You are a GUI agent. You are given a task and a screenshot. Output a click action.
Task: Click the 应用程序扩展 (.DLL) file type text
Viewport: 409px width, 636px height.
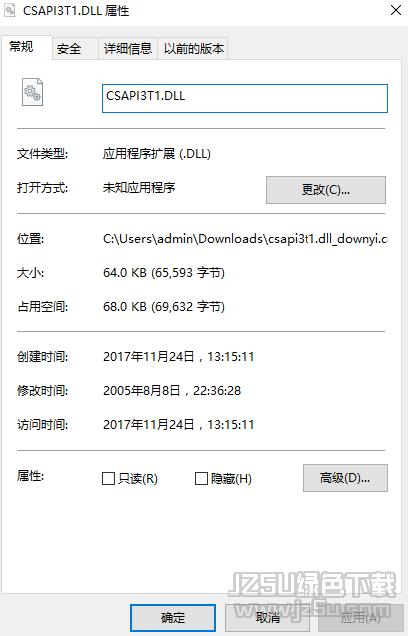click(157, 154)
